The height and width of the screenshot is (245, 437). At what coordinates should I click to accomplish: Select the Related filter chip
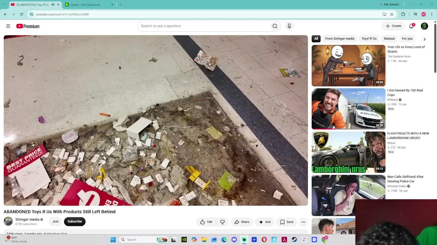click(x=389, y=39)
